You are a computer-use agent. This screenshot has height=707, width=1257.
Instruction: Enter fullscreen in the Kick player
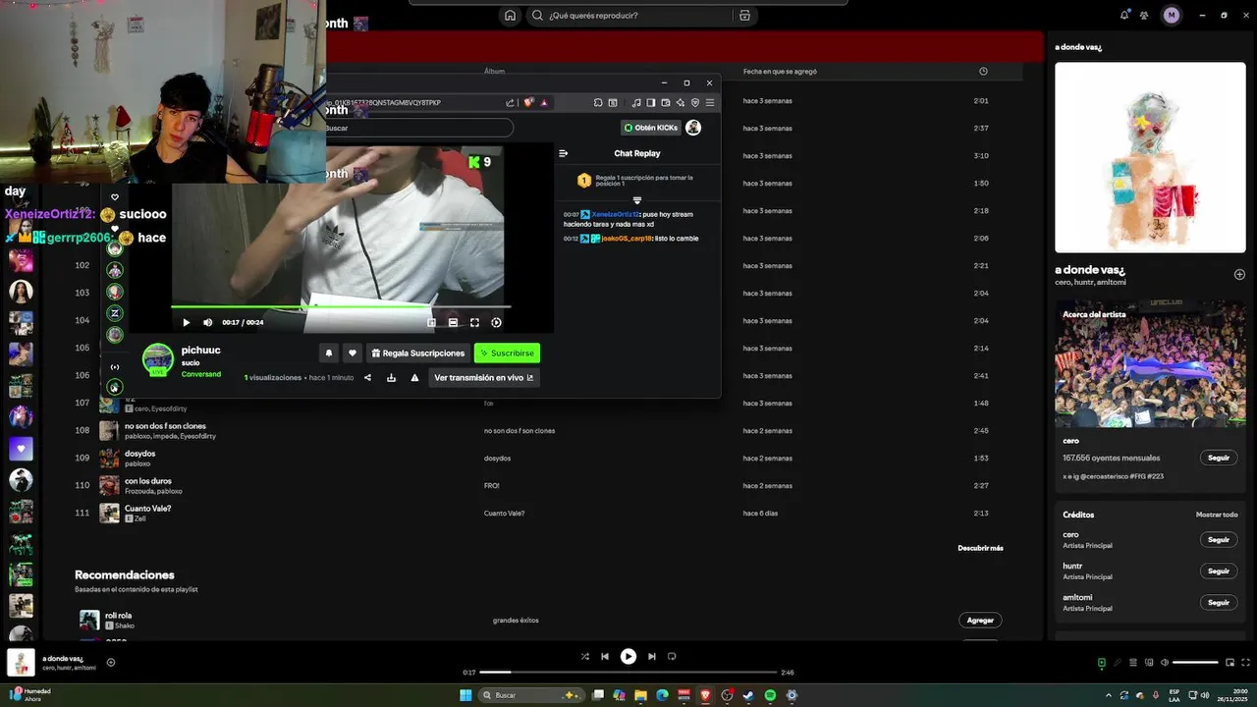(x=474, y=322)
